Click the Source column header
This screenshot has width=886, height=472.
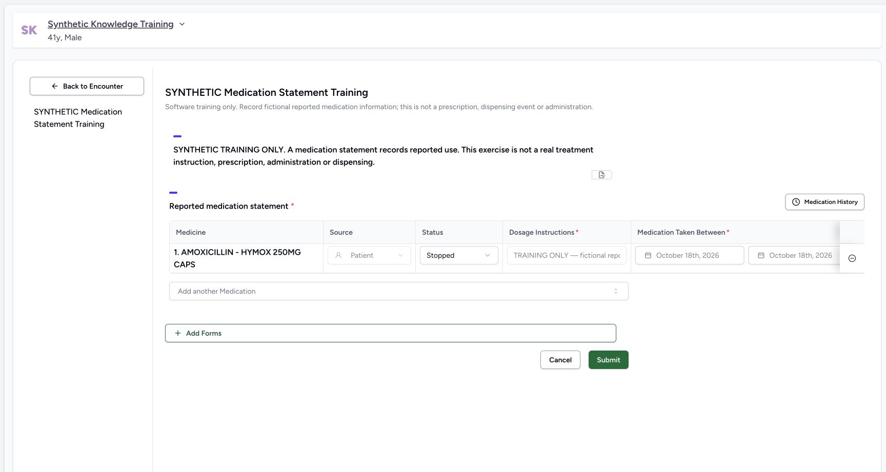[369, 232]
